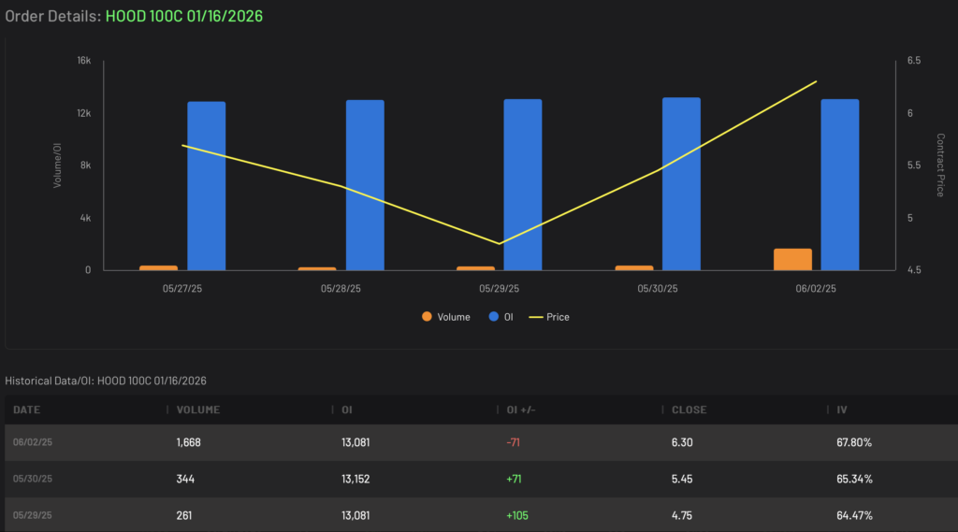Sort table by DATE column header

click(27, 410)
